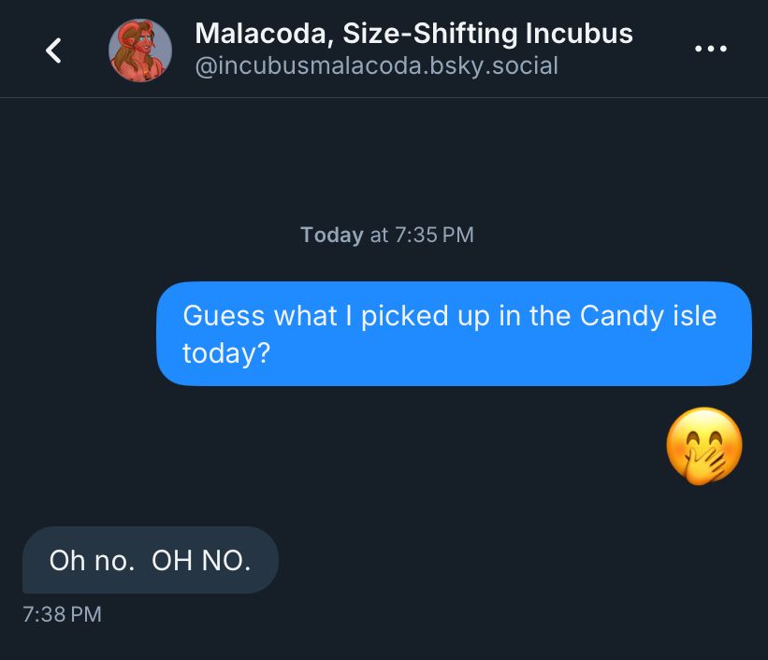Click the "Today at 7:35 PM" date separator
The height and width of the screenshot is (660, 768).
coord(386,235)
